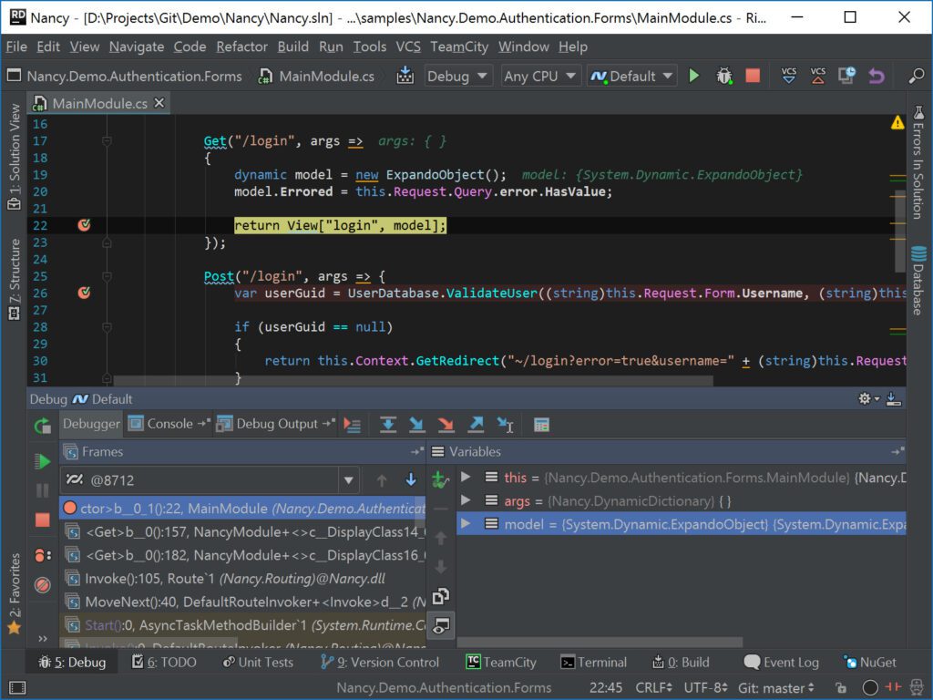The width and height of the screenshot is (933, 700).
Task: Expand the 'this' variable node
Action: 466,477
